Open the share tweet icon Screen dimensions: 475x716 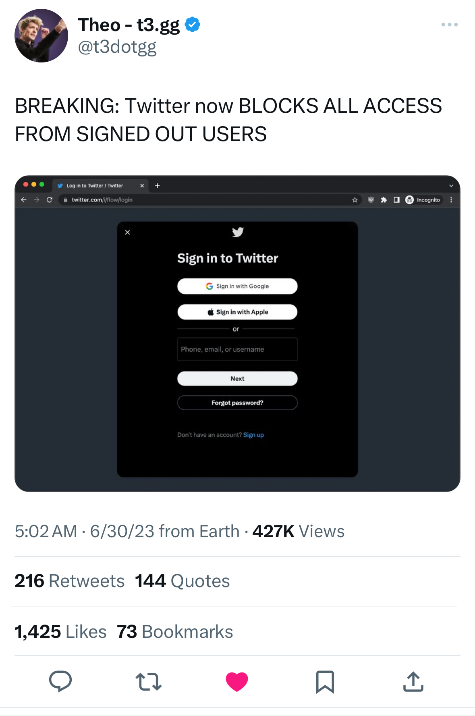click(x=413, y=682)
